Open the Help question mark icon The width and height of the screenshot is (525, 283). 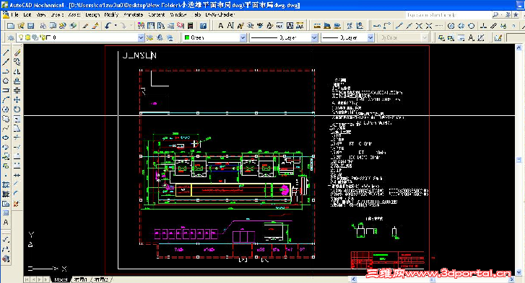pos(203,26)
